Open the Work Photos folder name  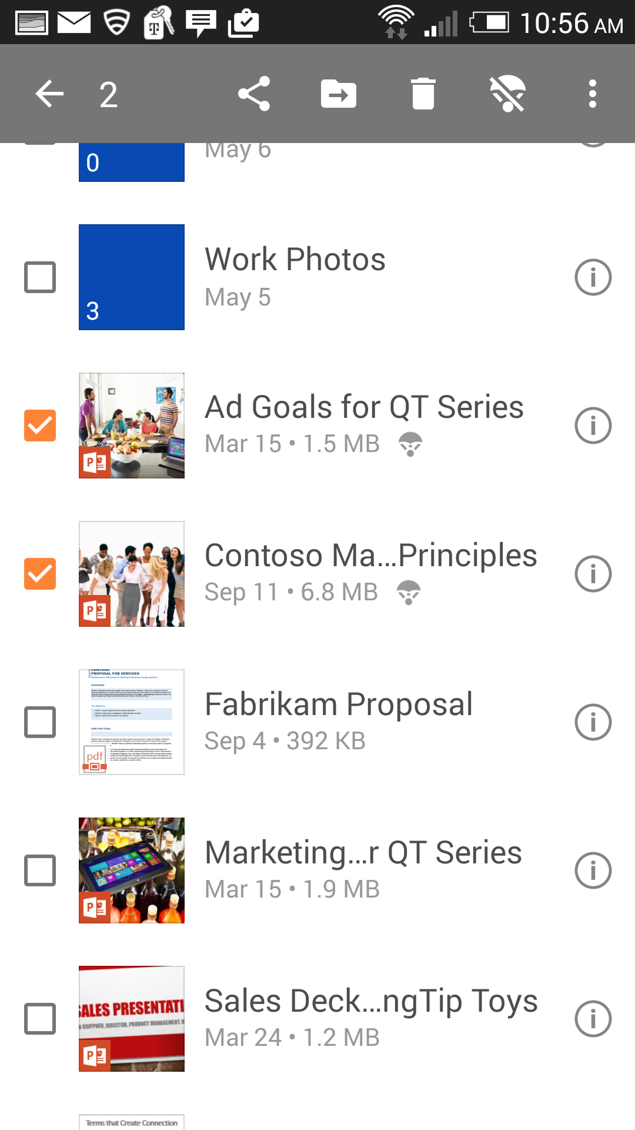tap(295, 260)
